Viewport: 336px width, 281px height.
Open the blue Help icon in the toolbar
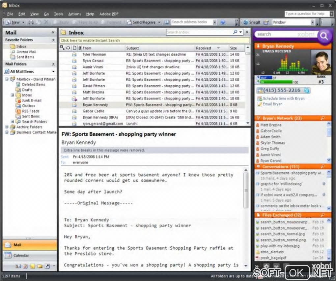(223, 22)
